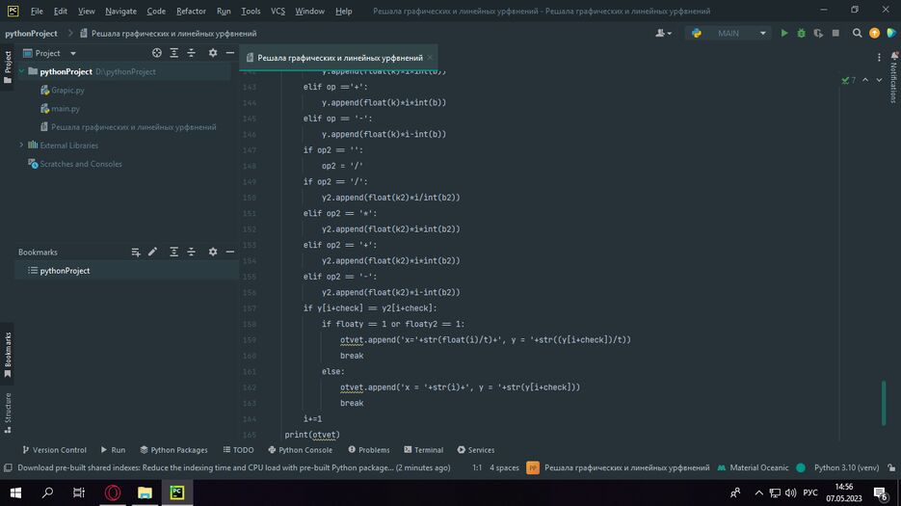Open IDE updates icon
This screenshot has height=506, width=901.
[874, 34]
